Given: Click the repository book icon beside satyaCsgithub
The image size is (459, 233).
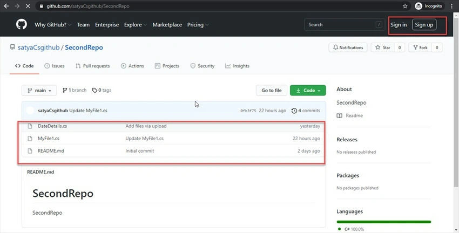Looking at the screenshot, I should (12, 47).
